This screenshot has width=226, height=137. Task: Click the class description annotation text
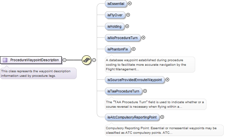pyautogui.click(x=38, y=73)
